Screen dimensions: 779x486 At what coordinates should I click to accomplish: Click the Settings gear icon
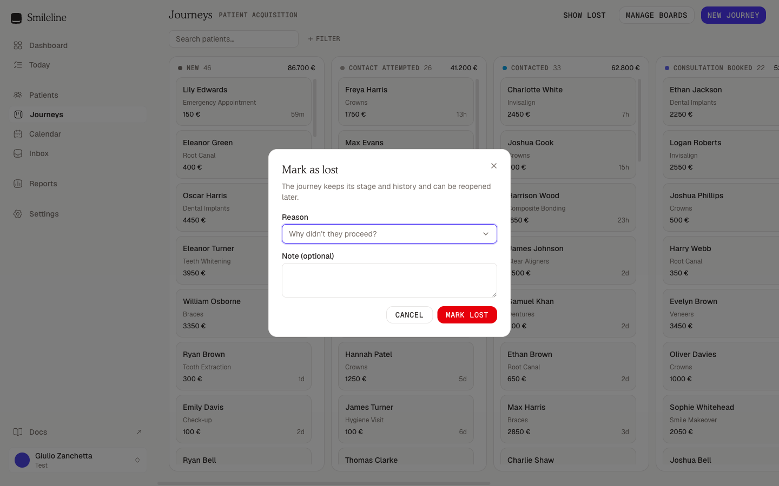coord(18,214)
